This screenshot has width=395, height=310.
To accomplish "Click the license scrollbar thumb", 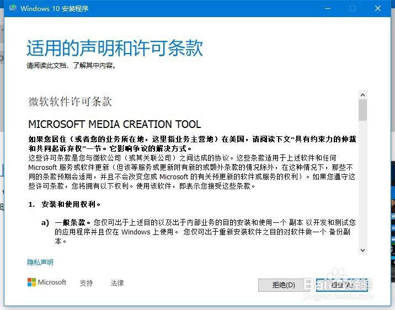I will click(363, 110).
